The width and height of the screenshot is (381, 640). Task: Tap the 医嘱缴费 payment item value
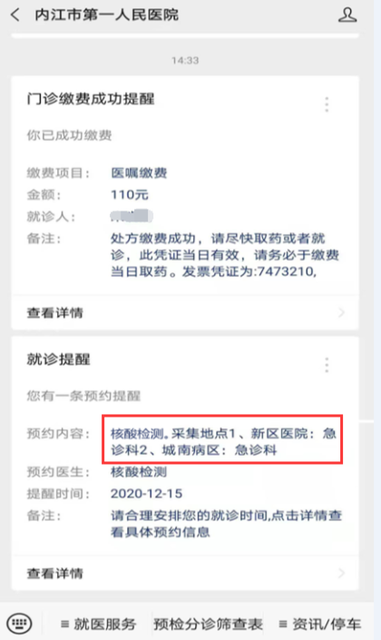[139, 173]
